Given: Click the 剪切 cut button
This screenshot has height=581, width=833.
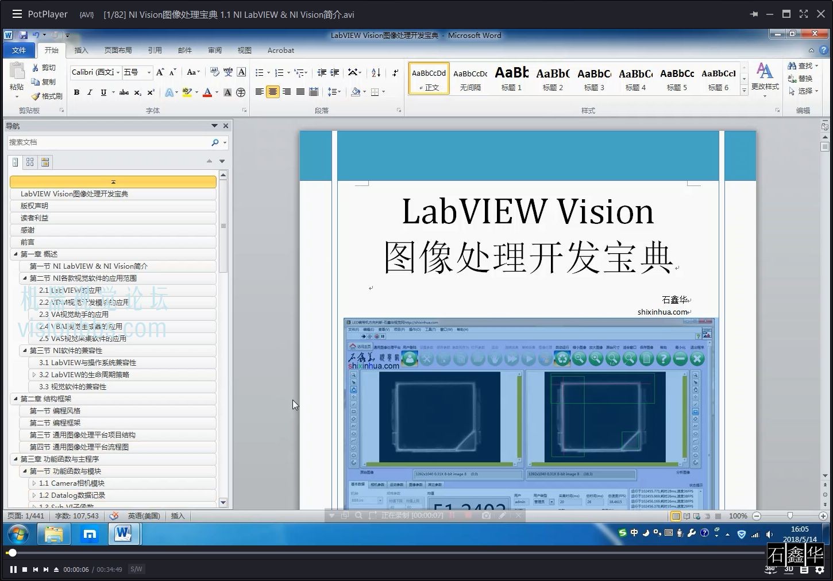Looking at the screenshot, I should pyautogui.click(x=44, y=68).
